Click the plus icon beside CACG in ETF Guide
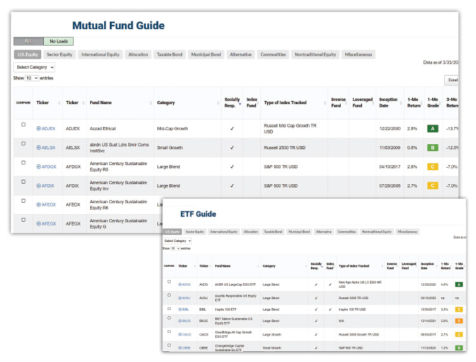This screenshot has width=476, height=362. (180, 334)
